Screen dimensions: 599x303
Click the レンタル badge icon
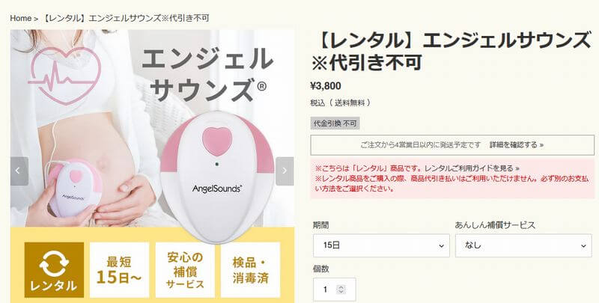click(x=54, y=270)
